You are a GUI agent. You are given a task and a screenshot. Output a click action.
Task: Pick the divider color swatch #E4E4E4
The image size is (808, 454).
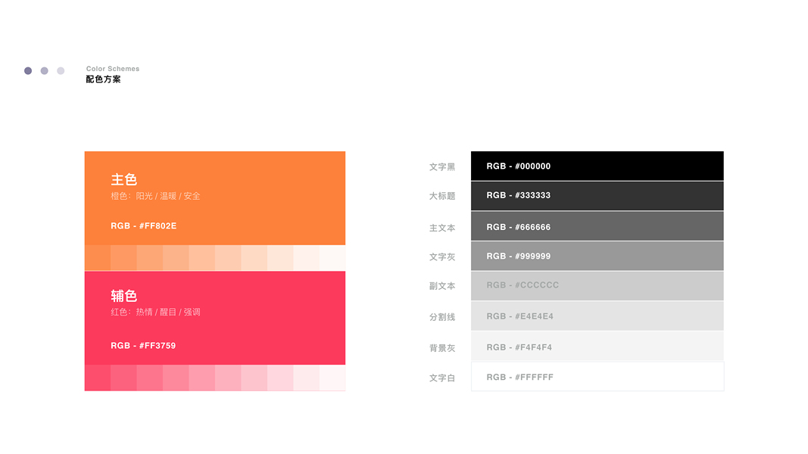pyautogui.click(x=597, y=316)
